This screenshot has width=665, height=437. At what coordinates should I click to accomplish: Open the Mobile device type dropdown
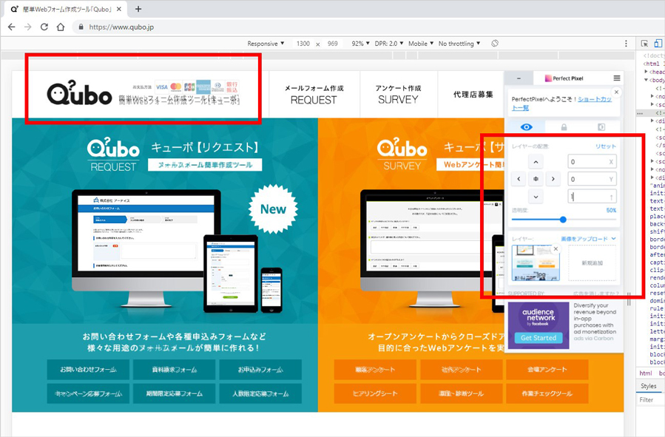click(421, 44)
